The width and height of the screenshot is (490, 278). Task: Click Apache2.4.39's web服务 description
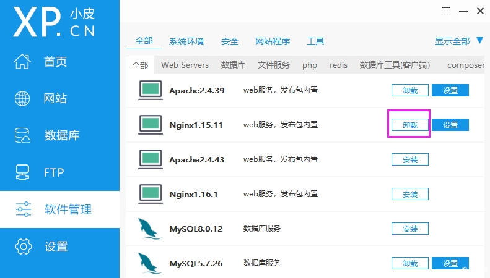point(281,90)
